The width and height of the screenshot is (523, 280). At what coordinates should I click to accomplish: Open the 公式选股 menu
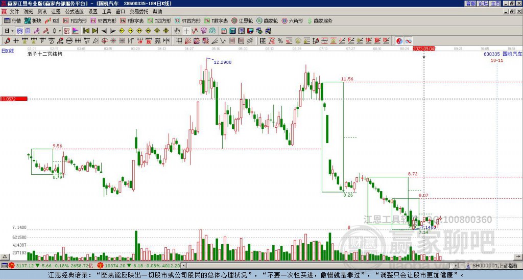(x=75, y=12)
